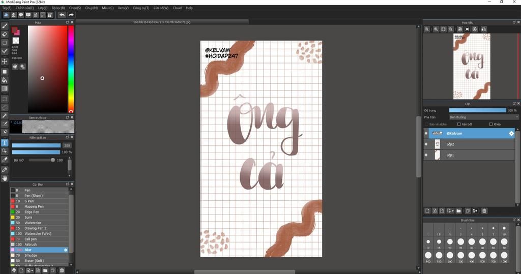Select the Bucket fill tool

coord(5,80)
